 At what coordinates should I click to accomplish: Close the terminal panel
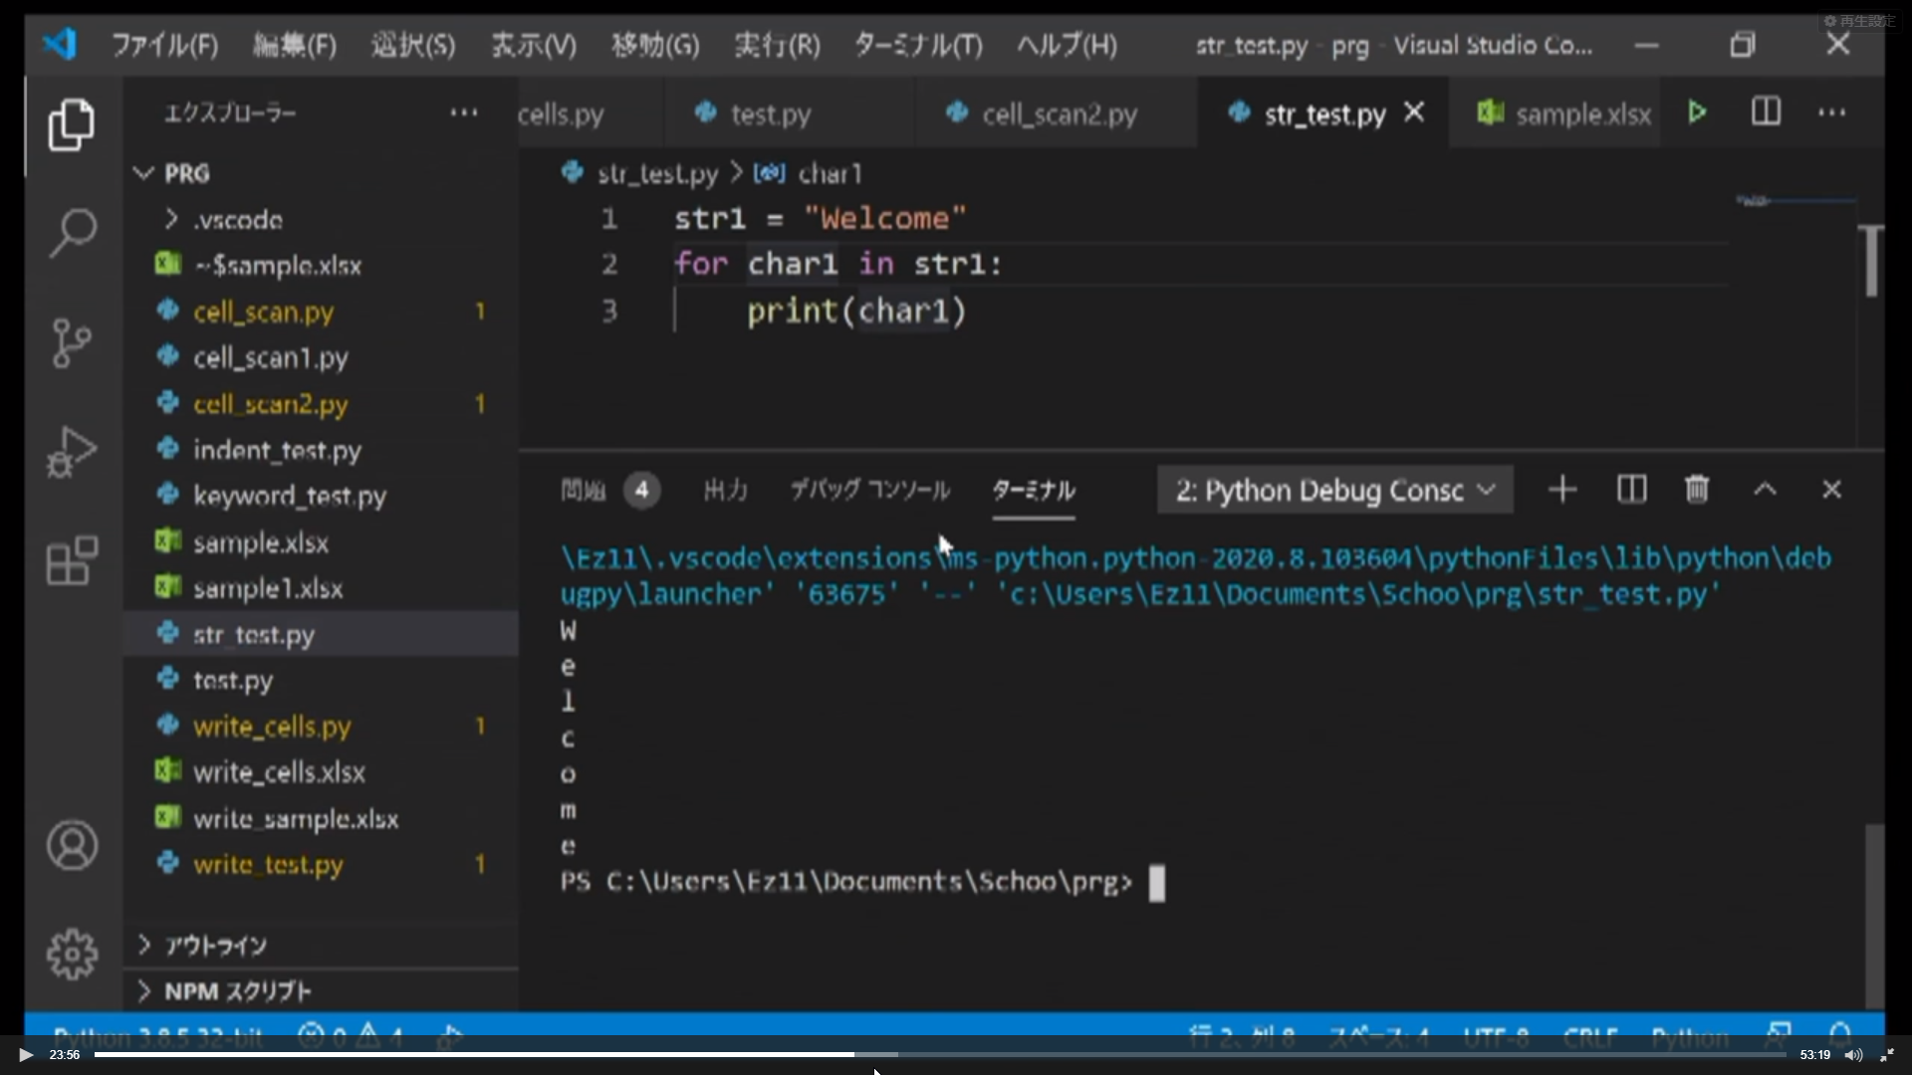pos(1831,490)
